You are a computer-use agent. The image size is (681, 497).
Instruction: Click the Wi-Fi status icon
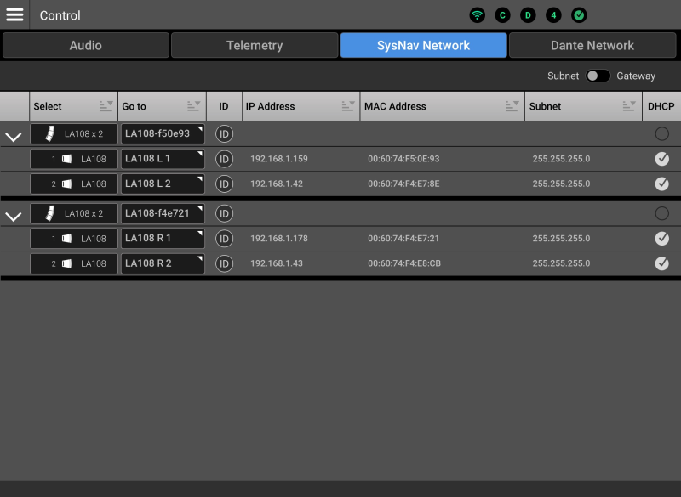(x=478, y=15)
